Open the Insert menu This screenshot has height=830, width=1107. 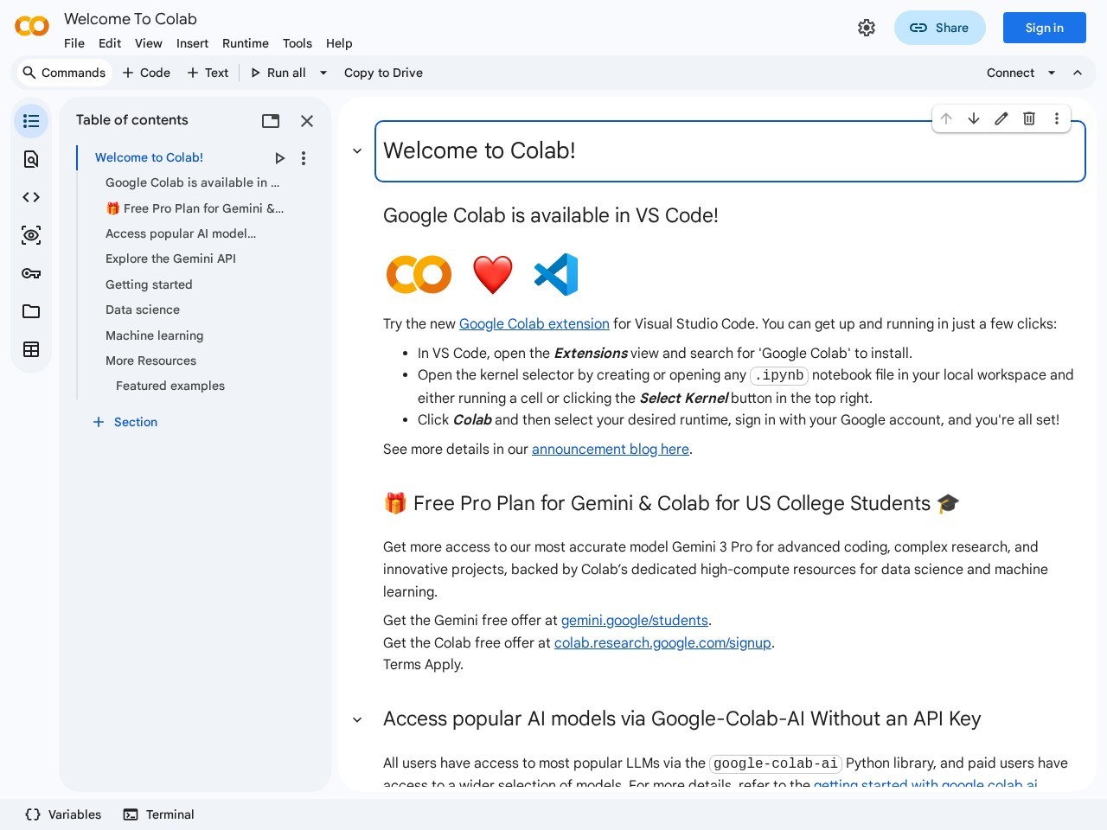(192, 43)
